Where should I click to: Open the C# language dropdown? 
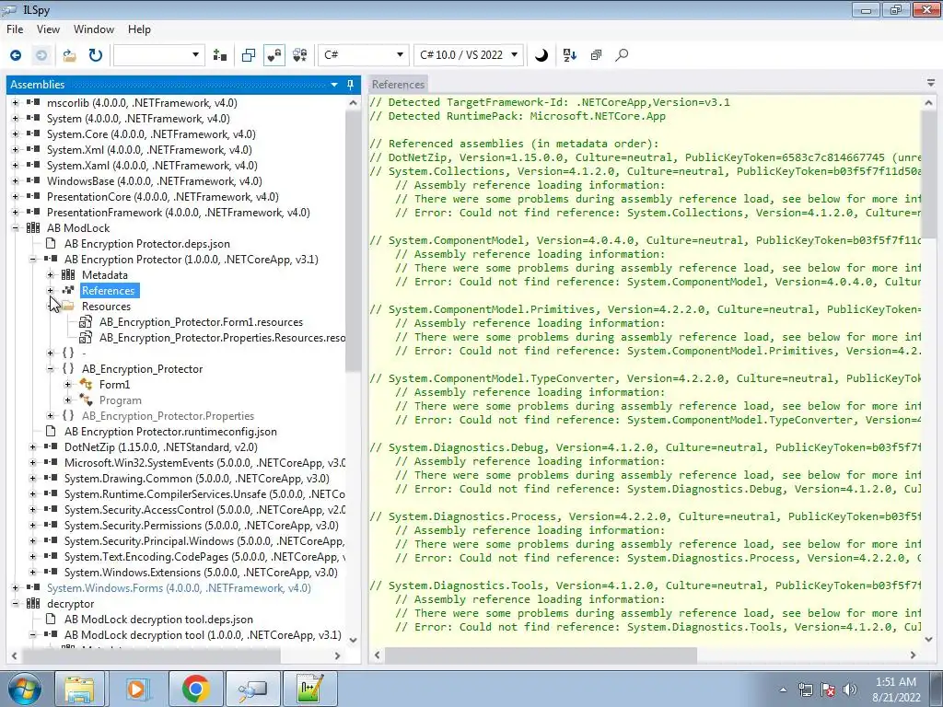tap(363, 55)
